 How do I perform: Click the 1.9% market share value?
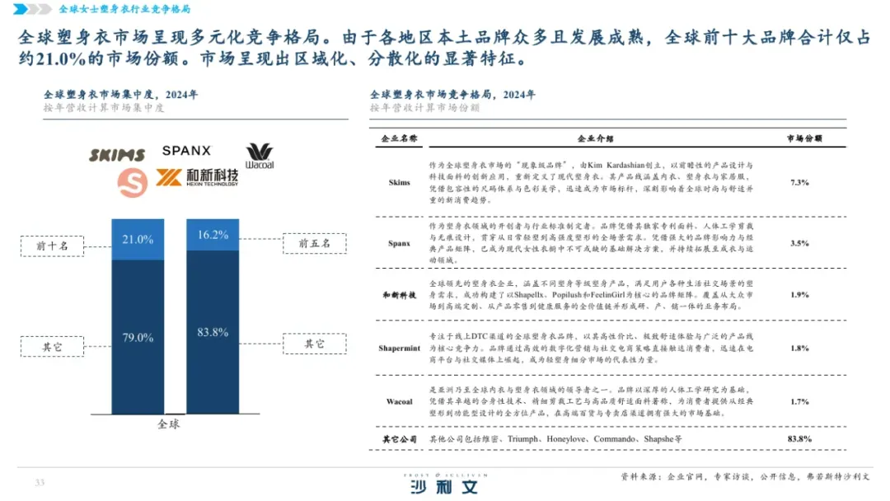click(799, 295)
